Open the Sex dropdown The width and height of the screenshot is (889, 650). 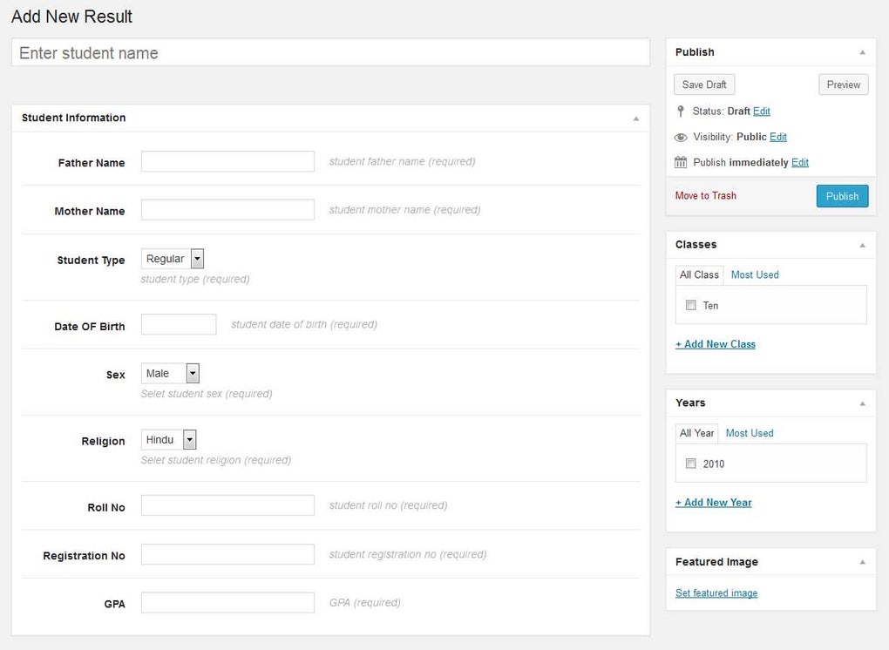coord(192,373)
